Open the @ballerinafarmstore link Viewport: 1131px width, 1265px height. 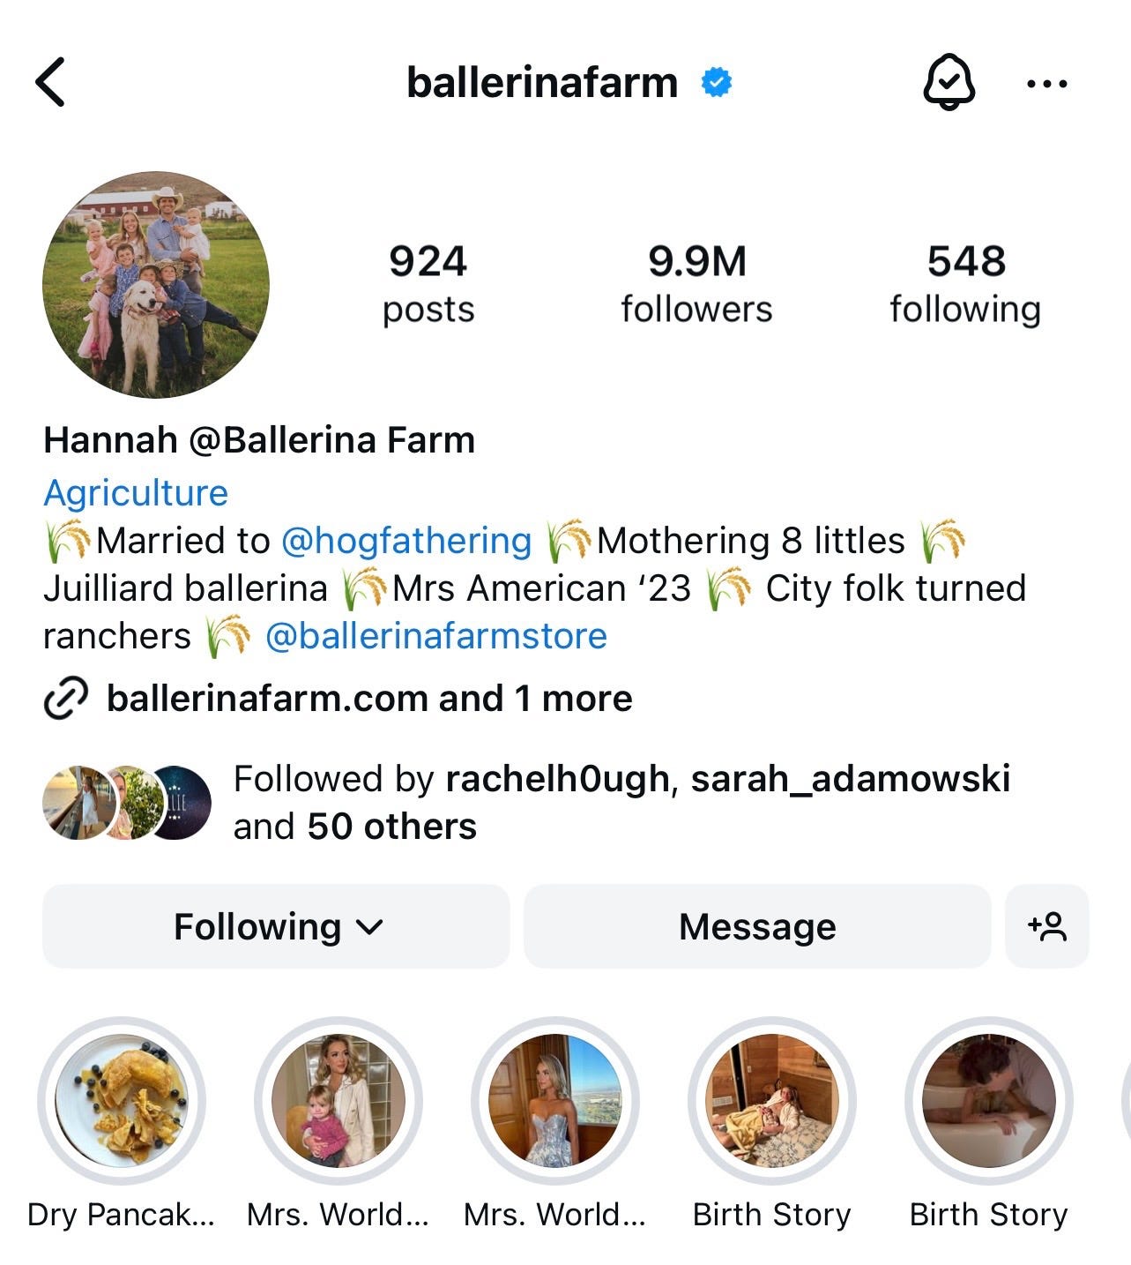(435, 635)
